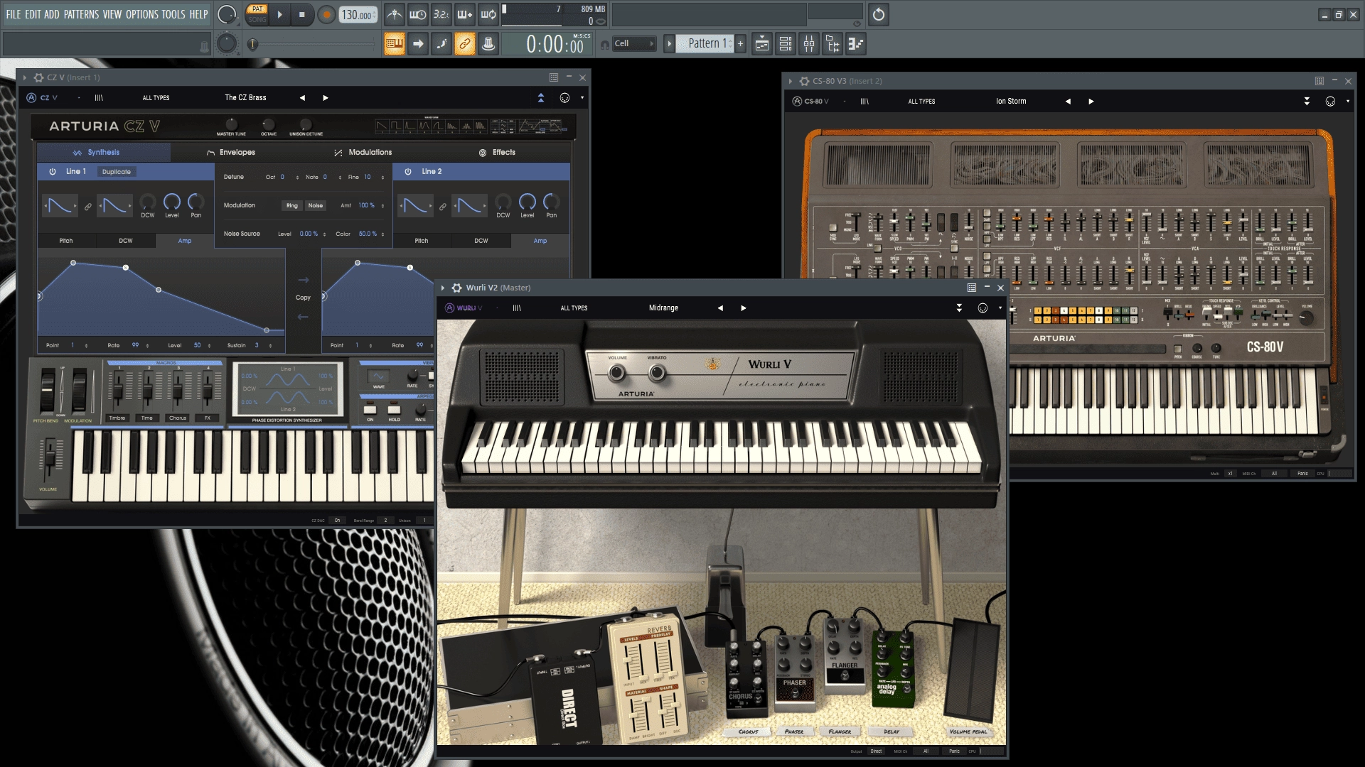Image resolution: width=1365 pixels, height=767 pixels.
Task: Open preset browser library icon in Wurli V
Action: (x=517, y=308)
